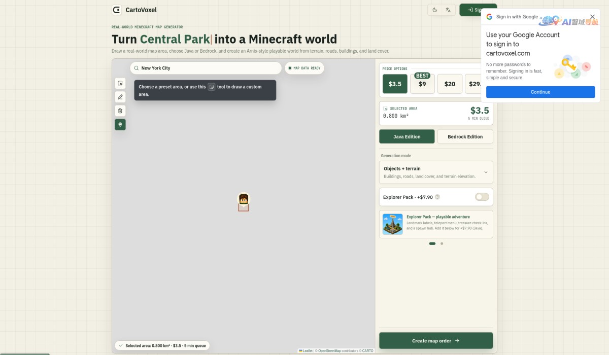This screenshot has height=355, width=609.
Task: Click the trash delete area tool
Action: pyautogui.click(x=120, y=111)
